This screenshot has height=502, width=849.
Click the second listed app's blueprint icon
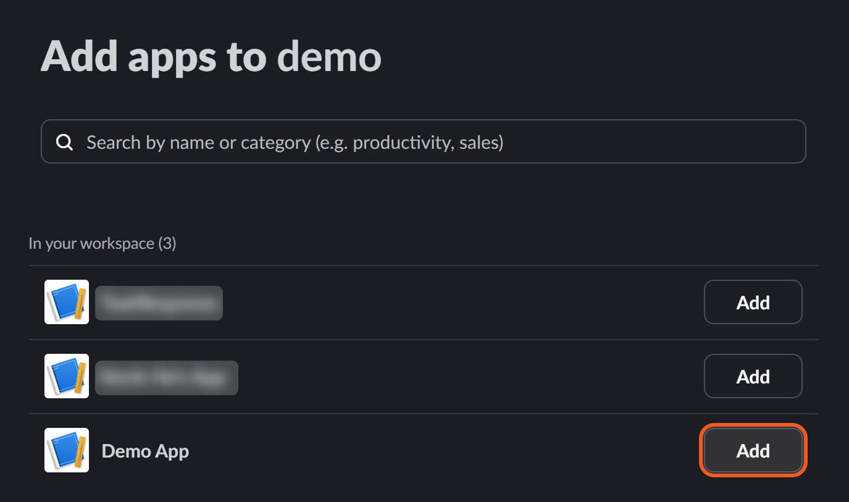[x=67, y=376]
